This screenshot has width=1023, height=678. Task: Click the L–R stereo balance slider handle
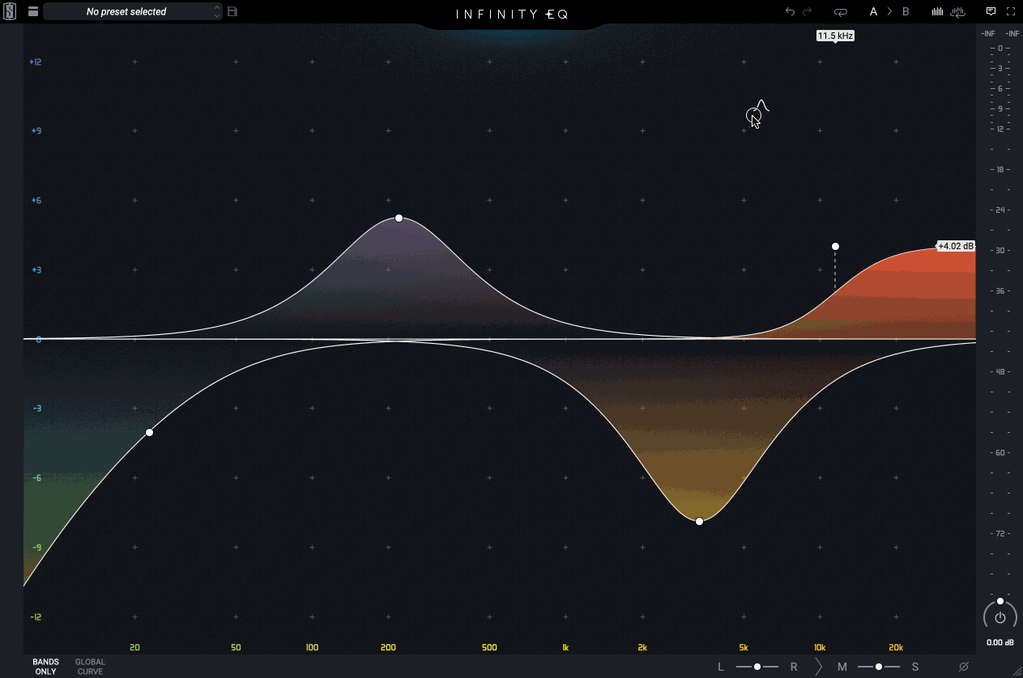pos(757,667)
